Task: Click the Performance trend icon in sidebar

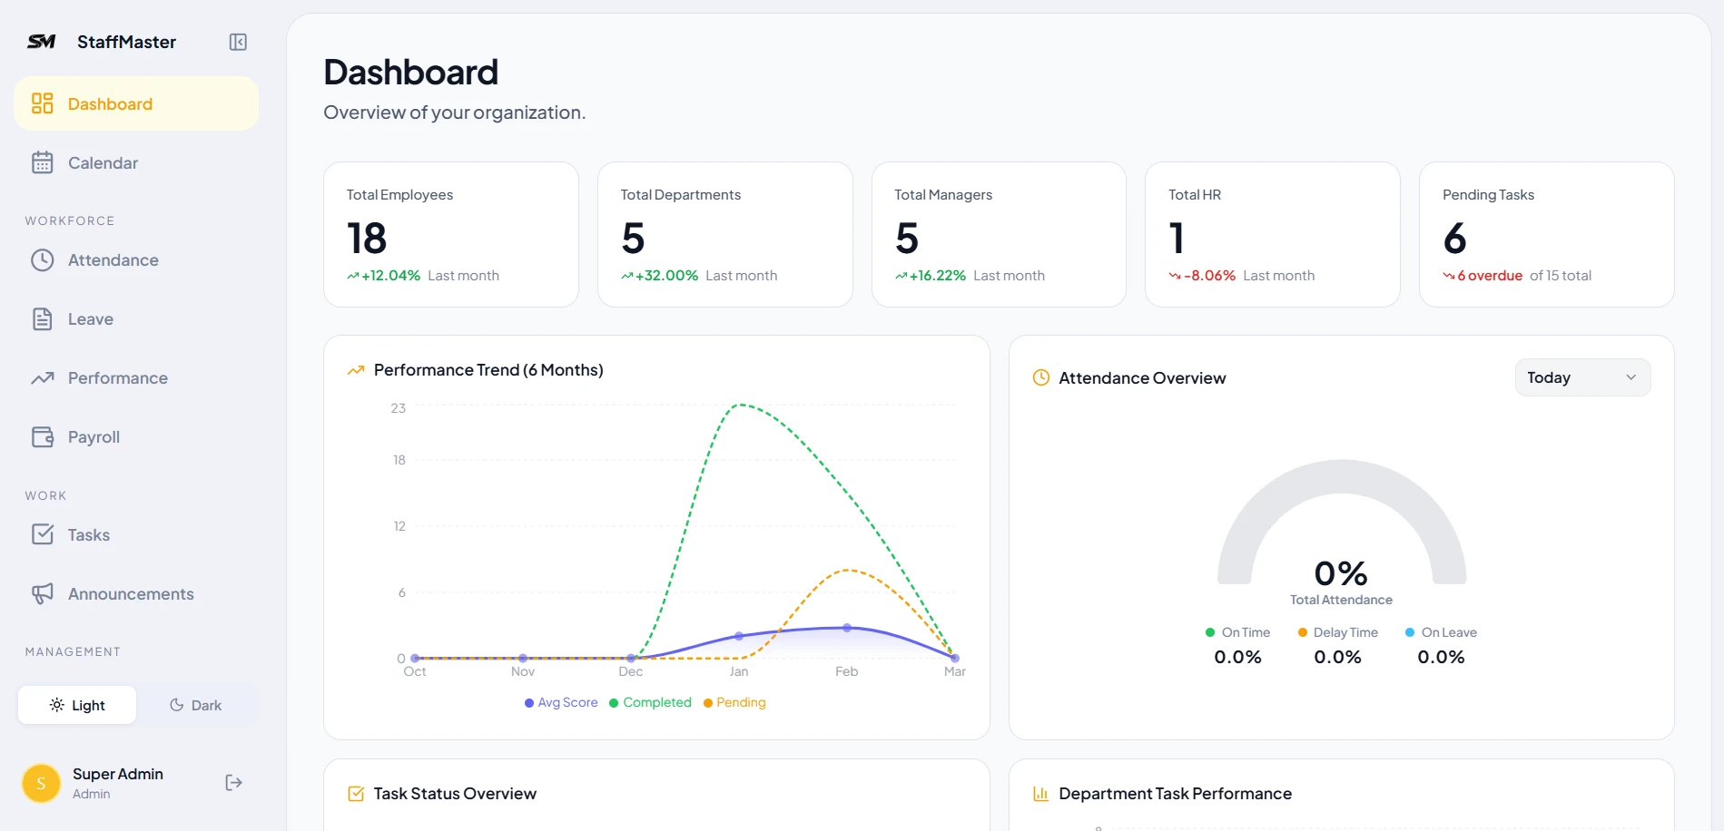Action: click(x=43, y=378)
